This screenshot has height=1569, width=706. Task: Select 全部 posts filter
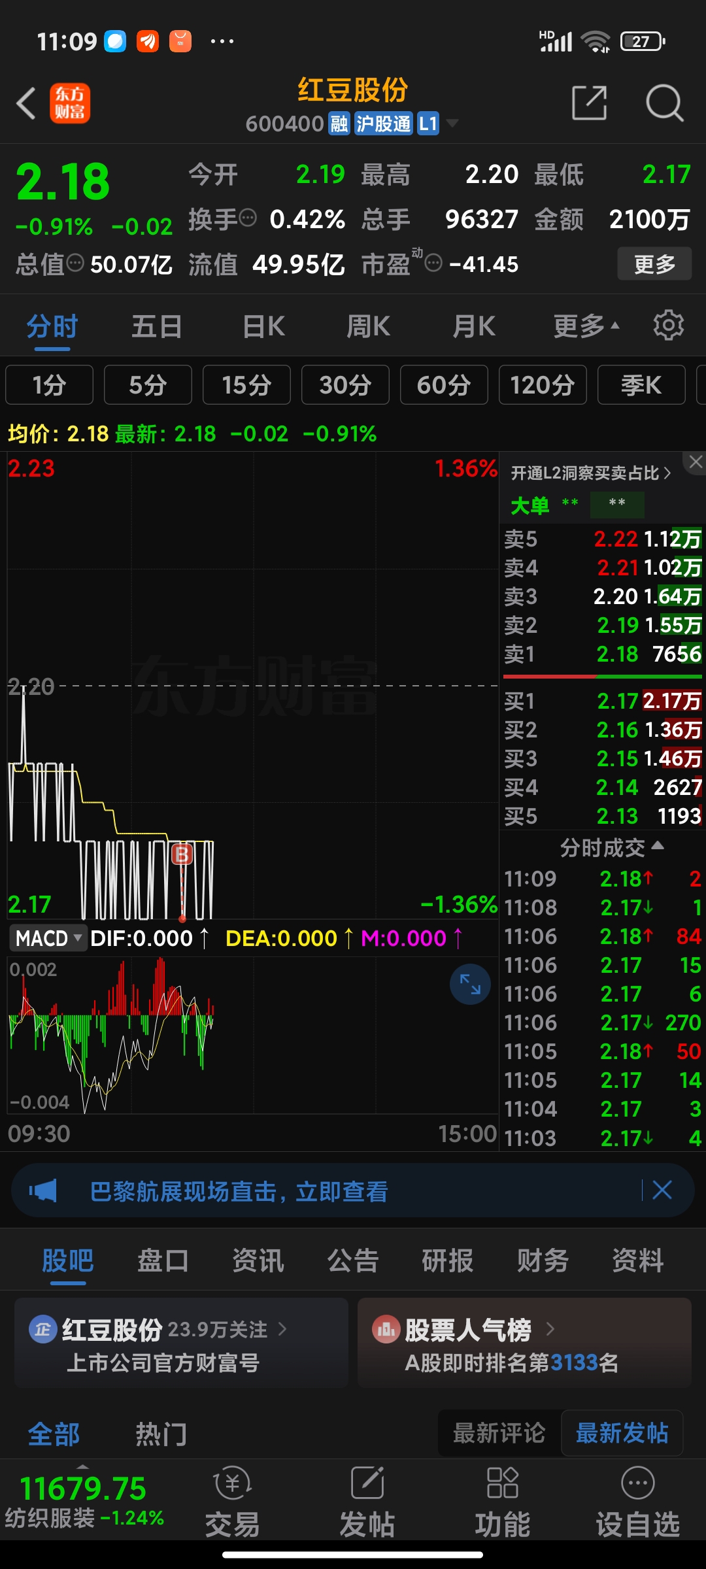point(54,1434)
